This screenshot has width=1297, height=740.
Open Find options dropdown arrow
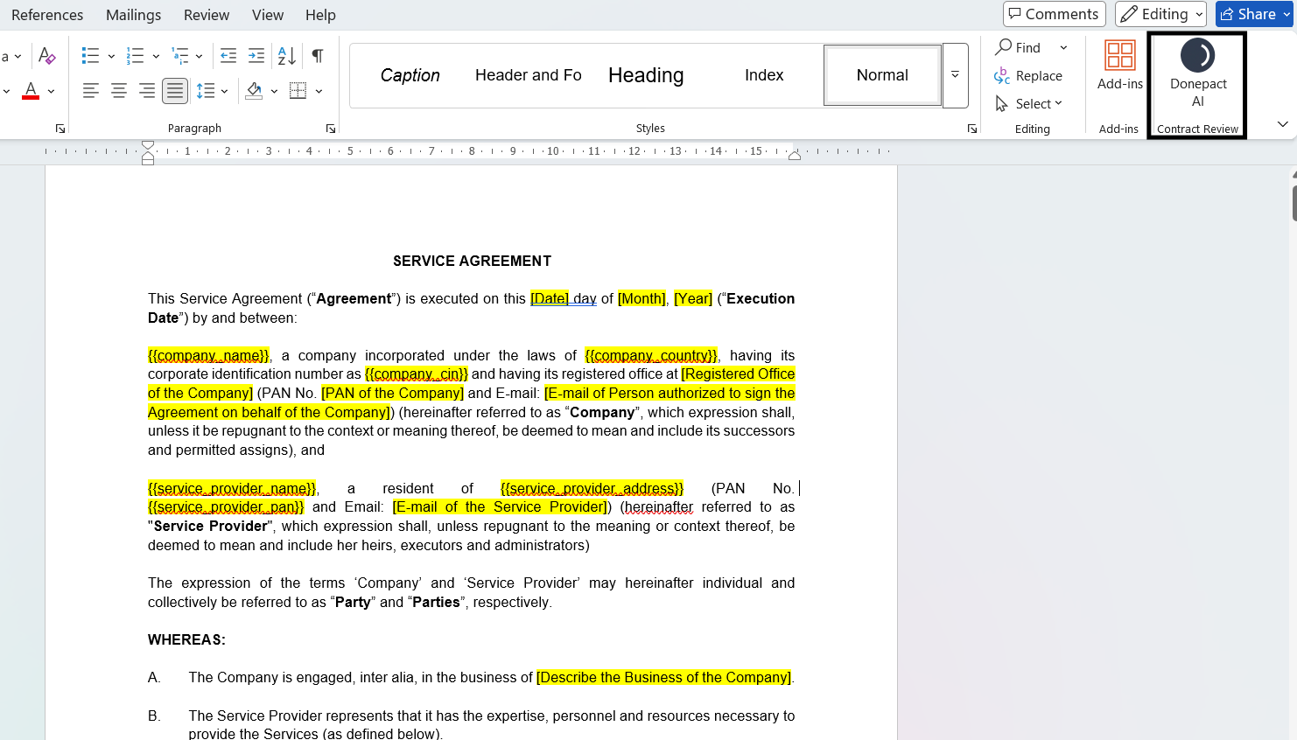tap(1063, 47)
